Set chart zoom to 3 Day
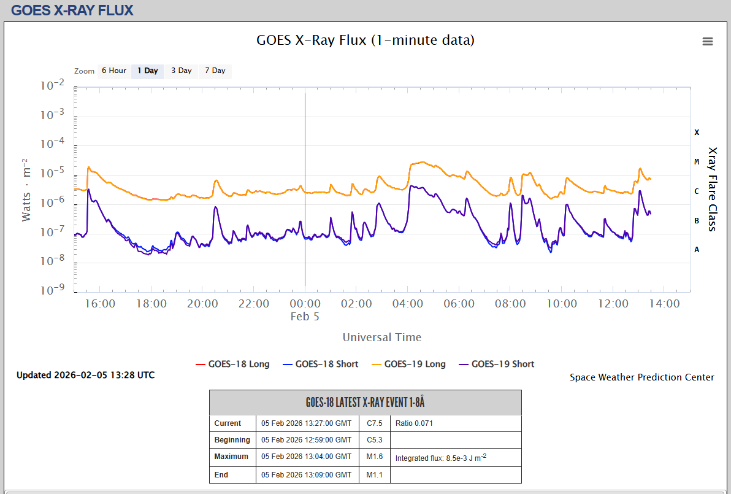The height and width of the screenshot is (494, 731). click(x=181, y=71)
